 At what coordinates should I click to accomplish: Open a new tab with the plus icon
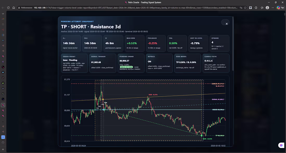click(3, 149)
